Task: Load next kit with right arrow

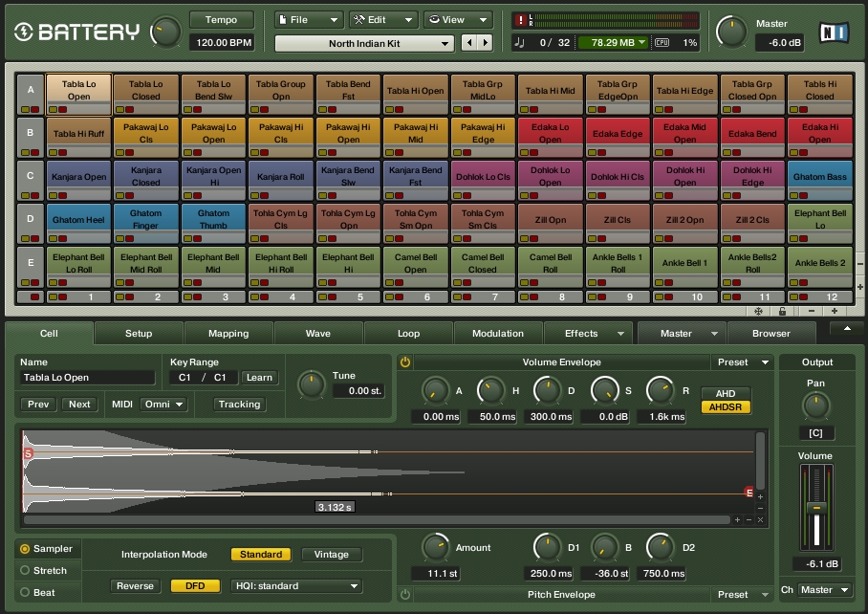Action: point(485,43)
